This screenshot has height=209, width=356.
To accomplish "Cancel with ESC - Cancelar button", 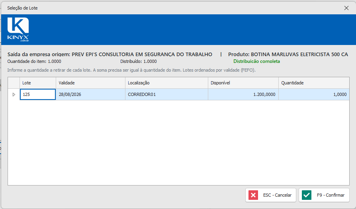I will click(271, 195).
